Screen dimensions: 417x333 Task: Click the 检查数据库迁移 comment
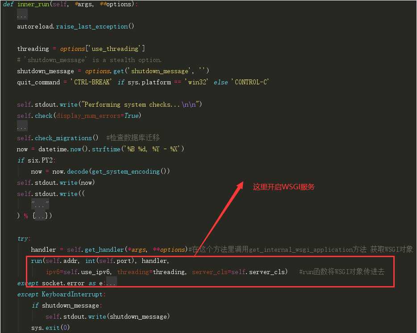(133, 138)
